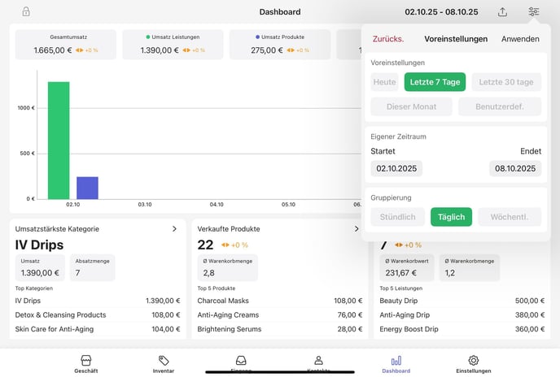Open the share/export icon

[x=502, y=12]
